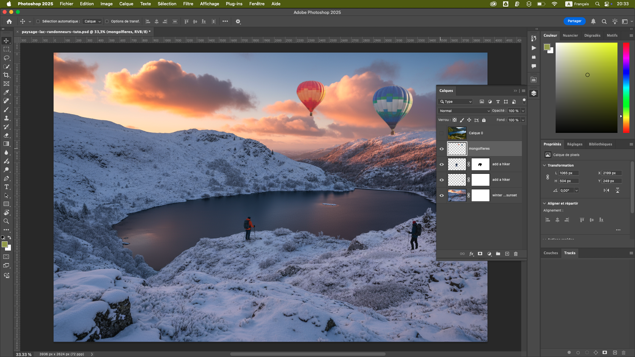Viewport: 635px width, 357px height.
Task: Open layer styles fx menu
Action: click(x=471, y=254)
